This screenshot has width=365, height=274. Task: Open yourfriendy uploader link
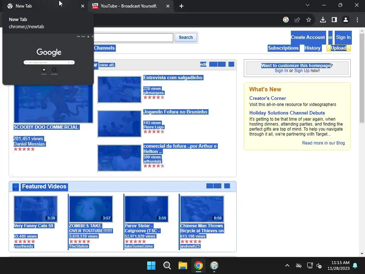pos(24,246)
